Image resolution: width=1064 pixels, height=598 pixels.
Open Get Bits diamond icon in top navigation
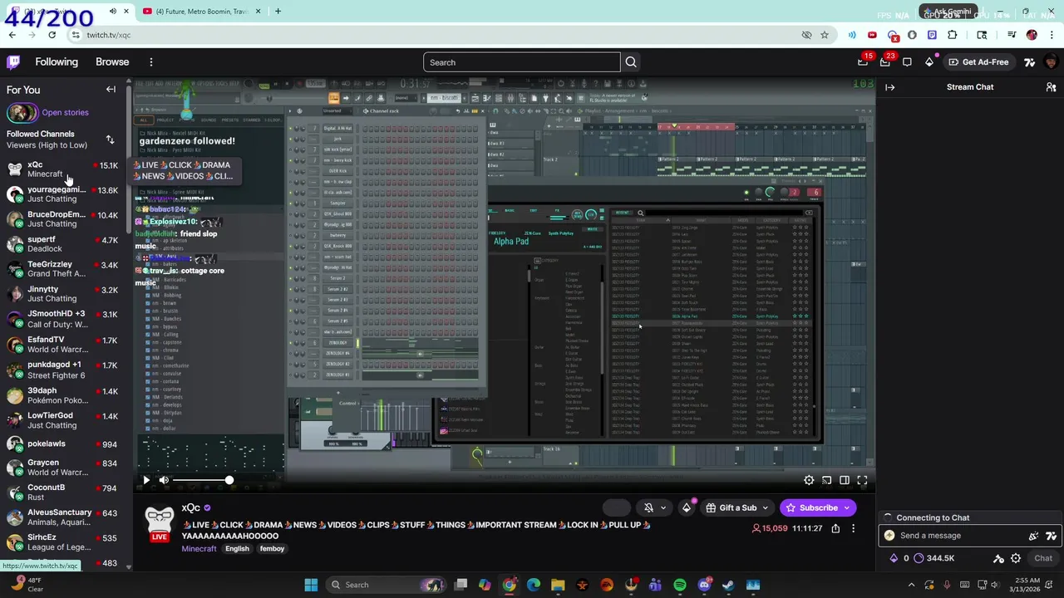pyautogui.click(x=929, y=62)
